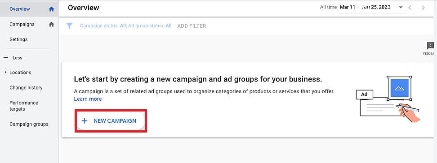Expand the Locations tree item
Screen dimensions: 437x163
pos(5,73)
